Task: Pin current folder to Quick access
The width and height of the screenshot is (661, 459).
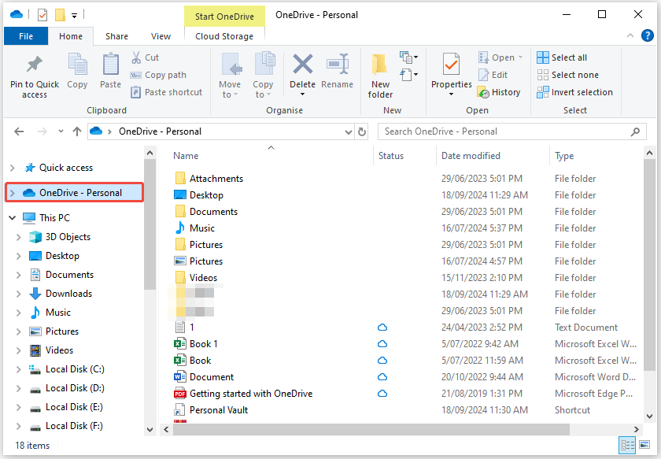Action: pos(34,74)
